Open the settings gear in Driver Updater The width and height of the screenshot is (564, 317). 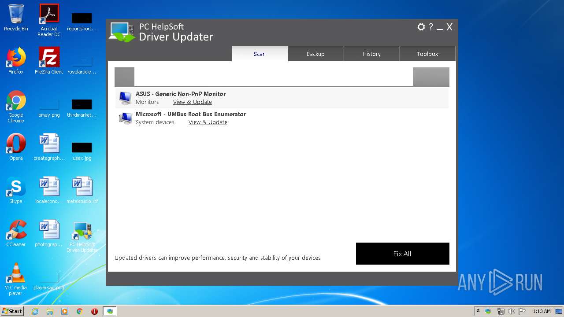(x=421, y=27)
